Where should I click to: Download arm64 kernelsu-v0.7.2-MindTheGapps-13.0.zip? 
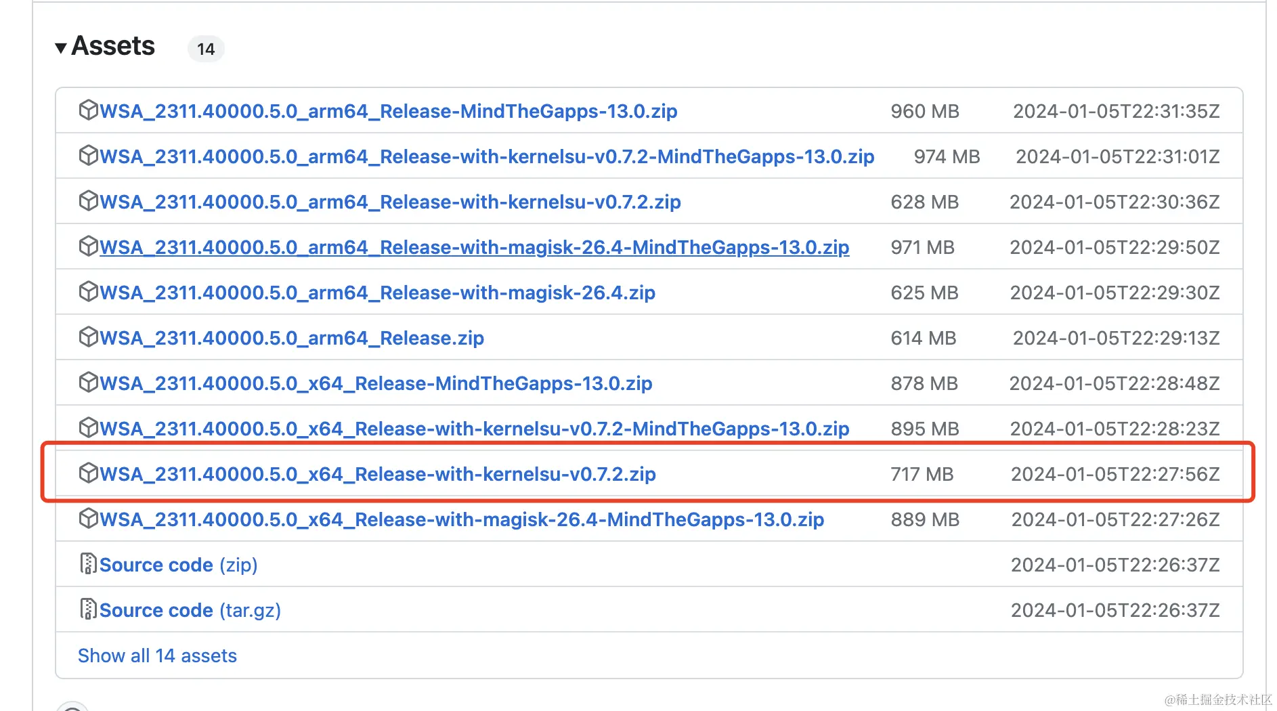tap(487, 156)
